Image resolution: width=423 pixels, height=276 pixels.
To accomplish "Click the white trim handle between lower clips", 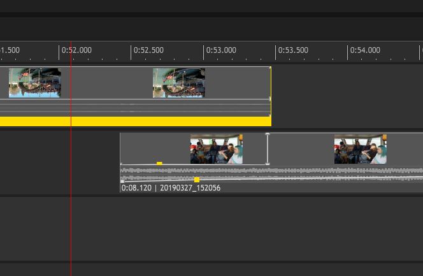I will click(x=268, y=149).
